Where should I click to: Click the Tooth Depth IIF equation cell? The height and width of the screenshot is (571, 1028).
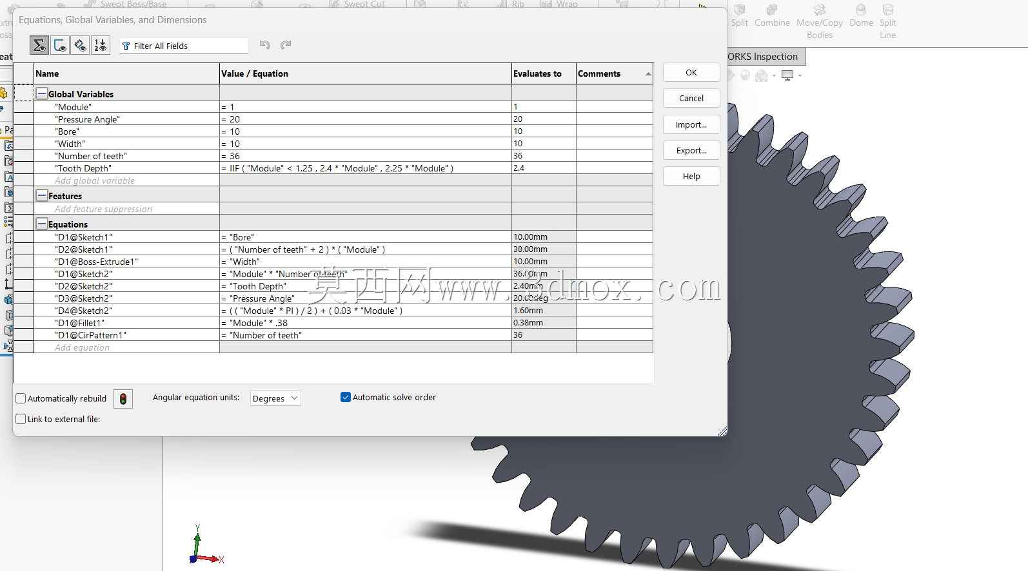click(366, 168)
